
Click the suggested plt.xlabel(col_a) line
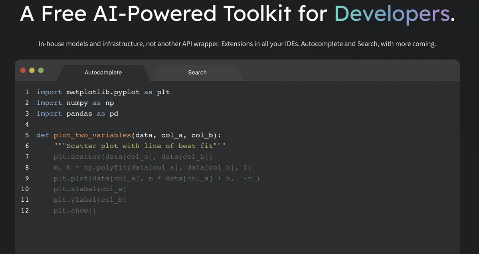pyautogui.click(x=90, y=189)
